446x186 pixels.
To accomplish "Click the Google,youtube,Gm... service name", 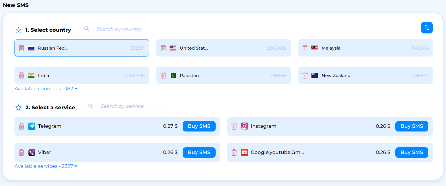I will click(x=277, y=152).
